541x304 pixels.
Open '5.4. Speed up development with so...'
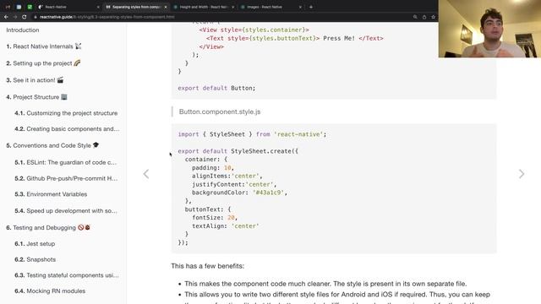pyautogui.click(x=66, y=210)
